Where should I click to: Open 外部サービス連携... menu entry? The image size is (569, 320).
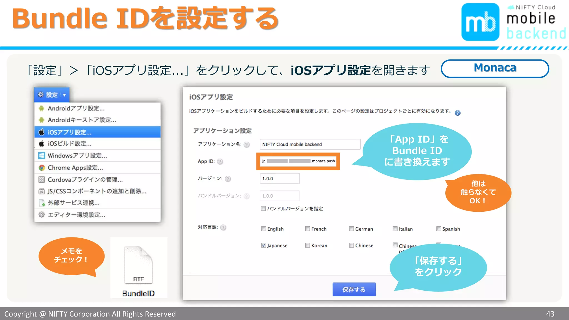coord(98,203)
